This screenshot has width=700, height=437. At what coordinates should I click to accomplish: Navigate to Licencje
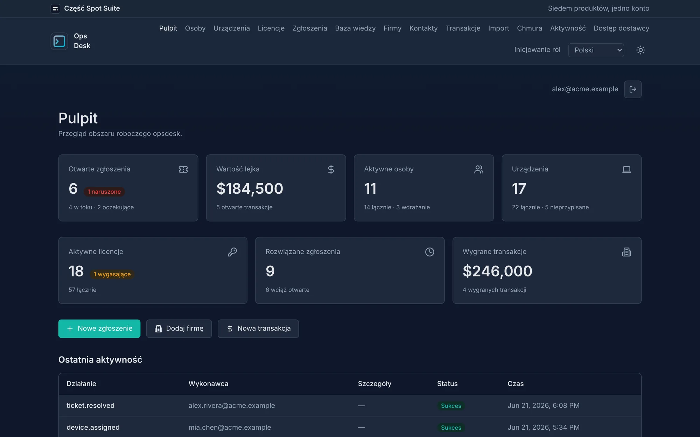point(271,28)
